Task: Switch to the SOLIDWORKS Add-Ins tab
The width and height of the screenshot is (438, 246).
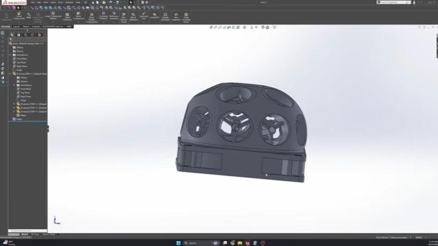Action: [x=53, y=26]
